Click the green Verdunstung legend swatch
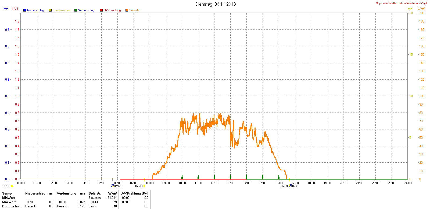 pos(76,10)
